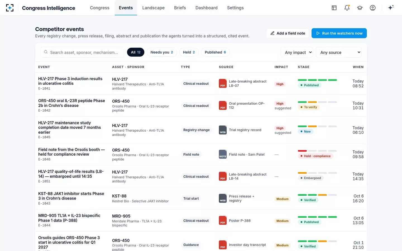This screenshot has height=251, width=402.
Task: Click the To verify status badge
Action: click(x=309, y=107)
